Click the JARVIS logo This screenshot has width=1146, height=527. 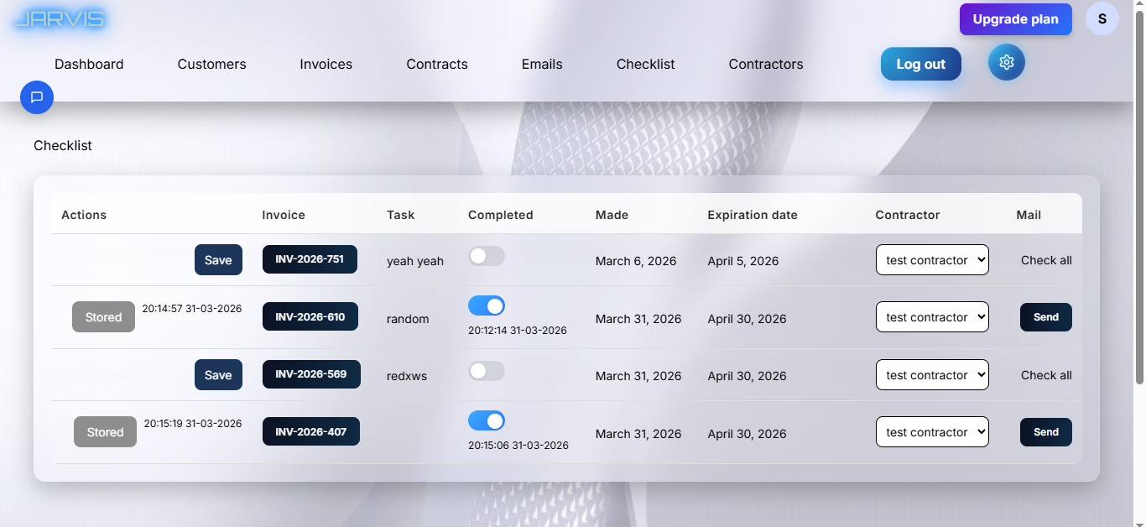(x=60, y=19)
